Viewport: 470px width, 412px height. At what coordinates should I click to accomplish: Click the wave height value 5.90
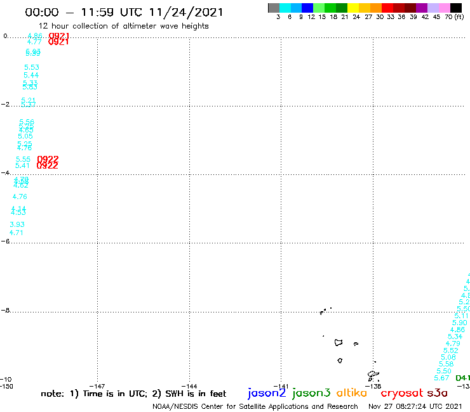coord(459,323)
